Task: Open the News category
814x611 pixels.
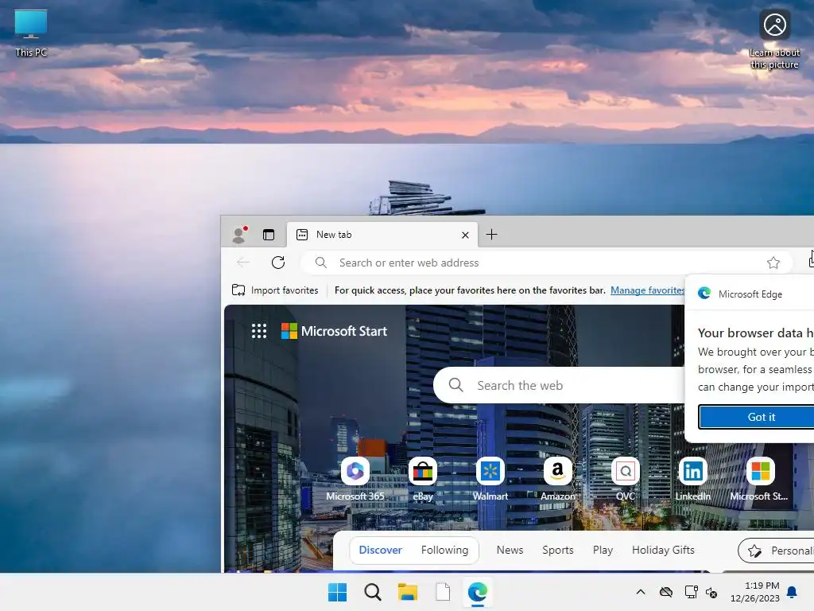Action: [510, 550]
